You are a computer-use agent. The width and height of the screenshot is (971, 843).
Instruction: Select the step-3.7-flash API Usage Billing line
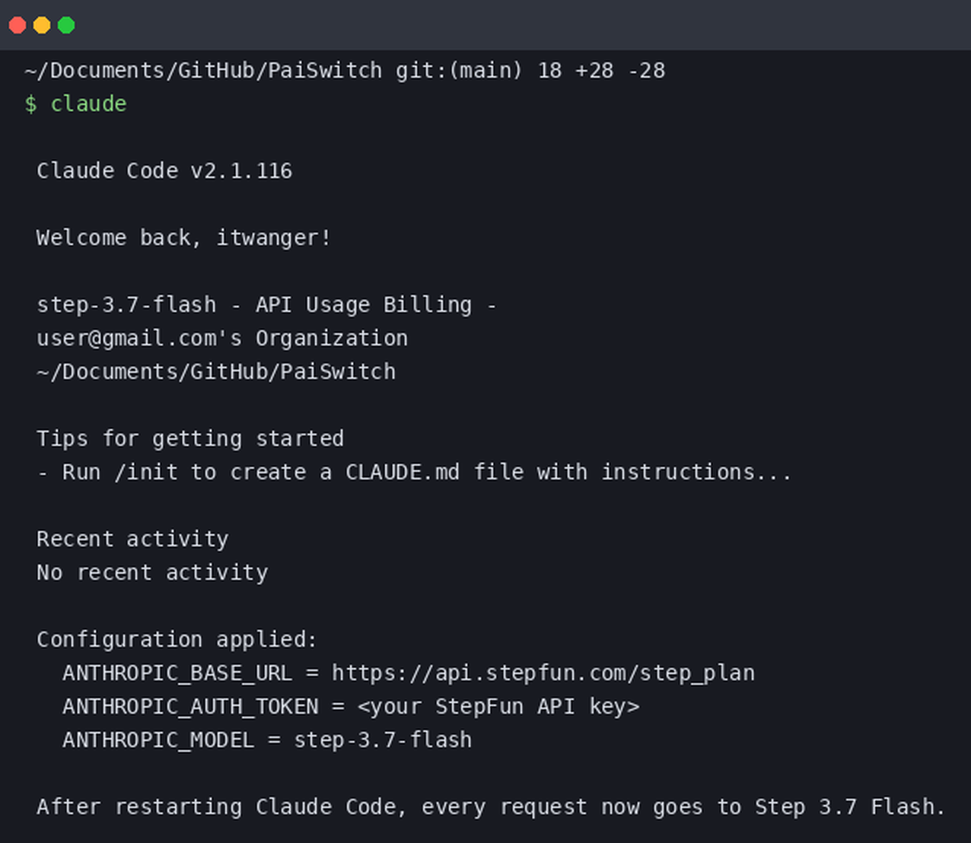coord(266,304)
